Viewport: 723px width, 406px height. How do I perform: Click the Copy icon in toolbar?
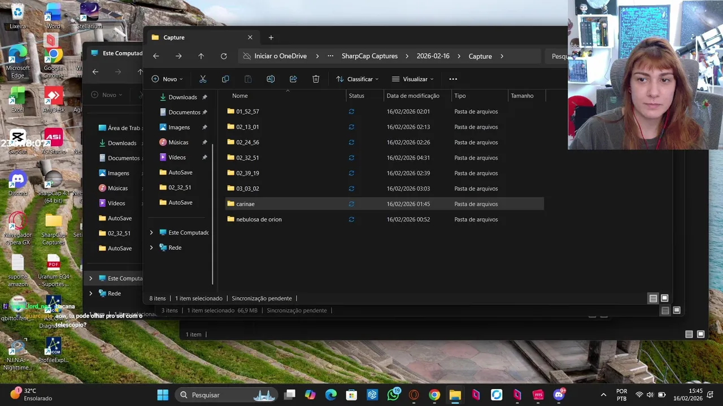pos(225,79)
